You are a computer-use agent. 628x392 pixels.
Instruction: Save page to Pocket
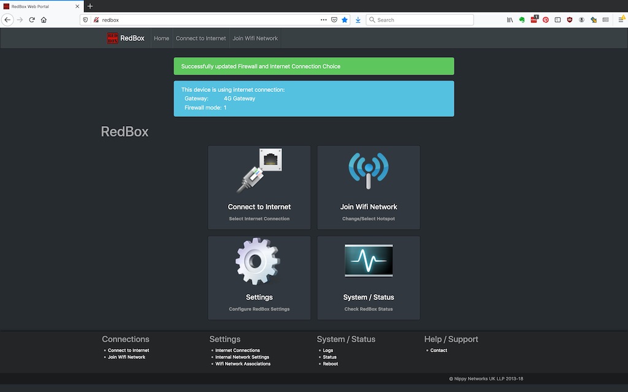(x=334, y=20)
